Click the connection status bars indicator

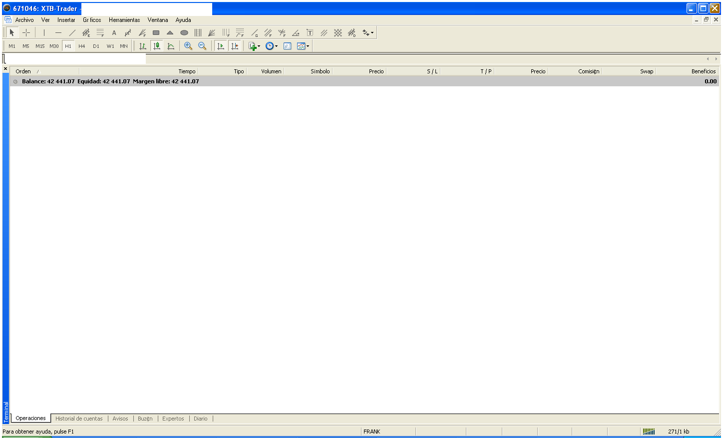[x=649, y=432]
